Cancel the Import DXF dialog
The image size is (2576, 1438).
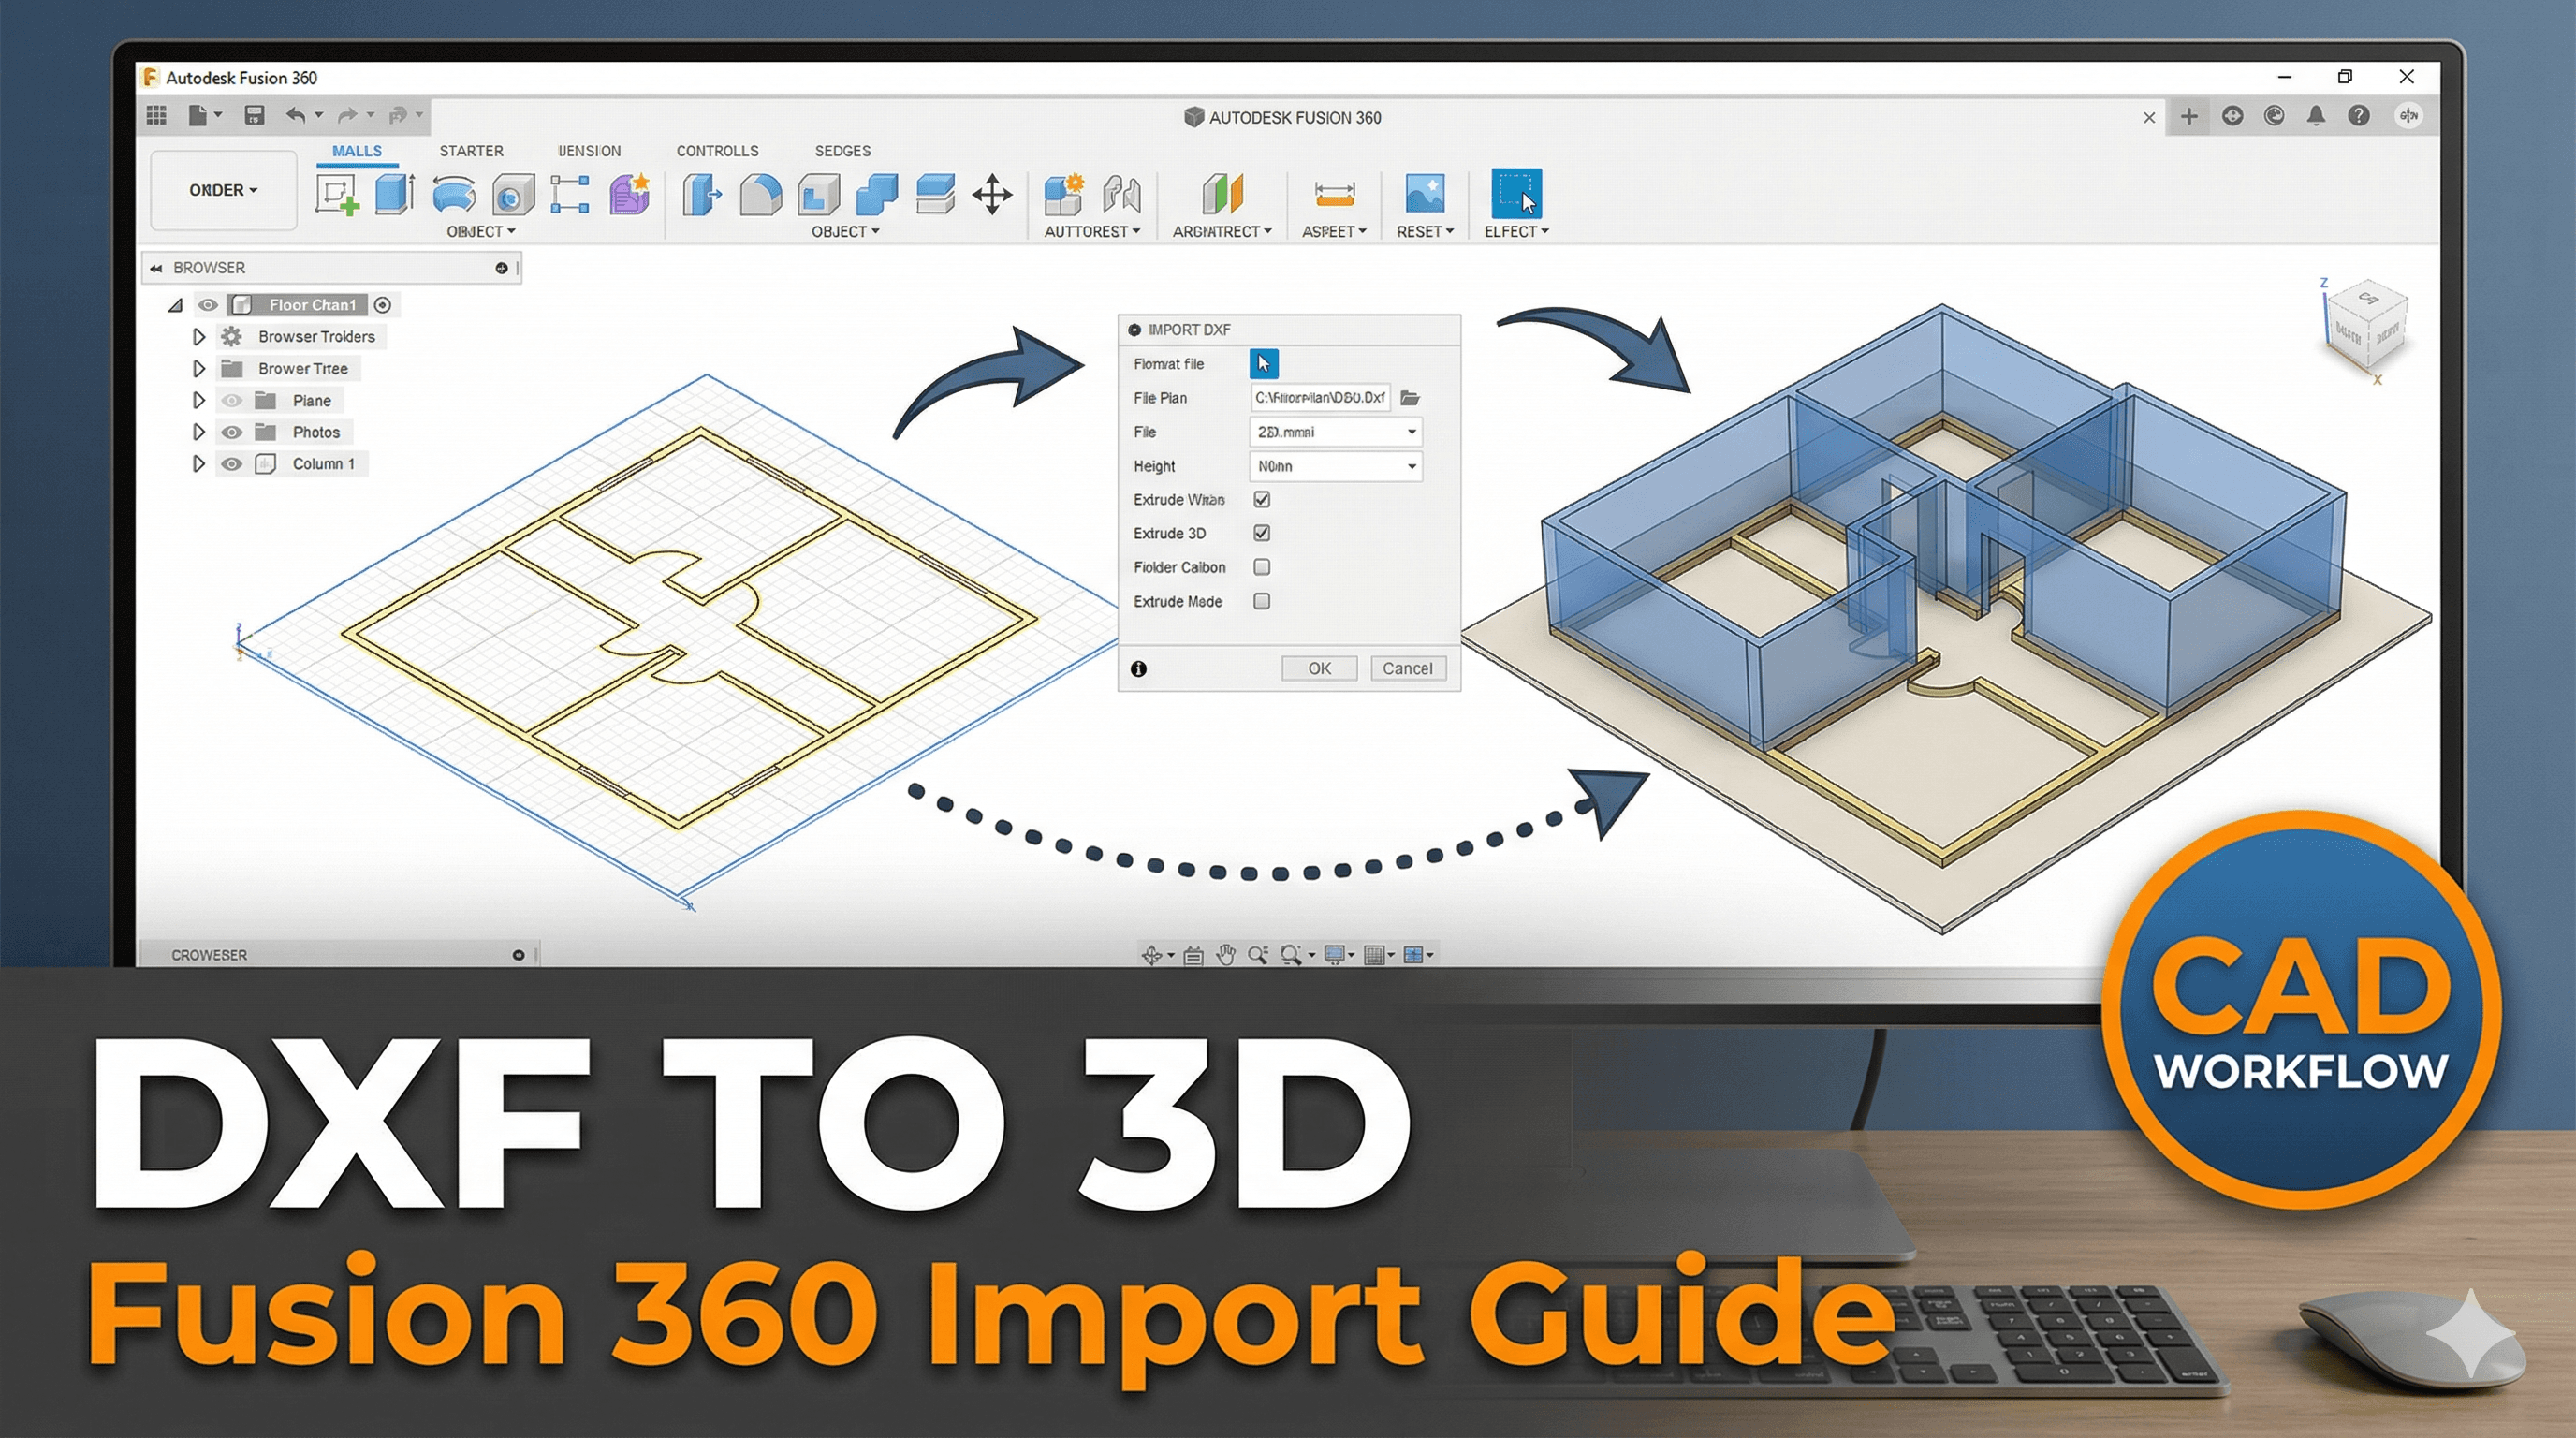click(x=1408, y=668)
